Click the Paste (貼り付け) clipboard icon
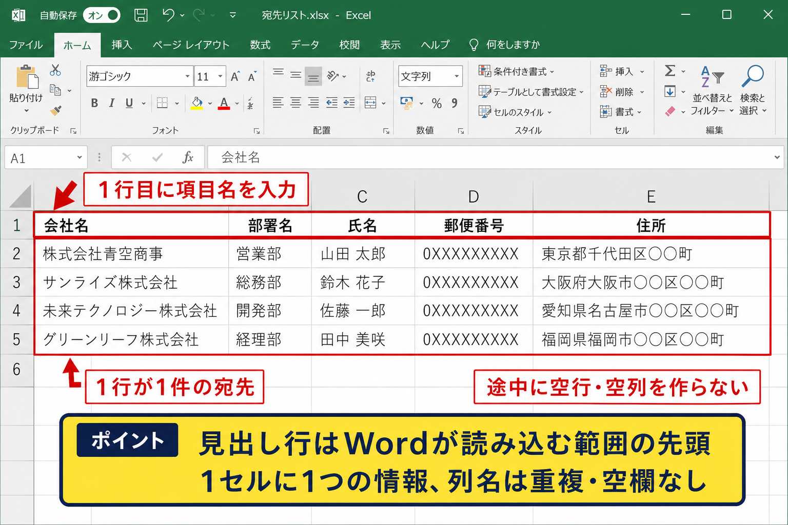Screen dimensions: 788x525 point(27,77)
